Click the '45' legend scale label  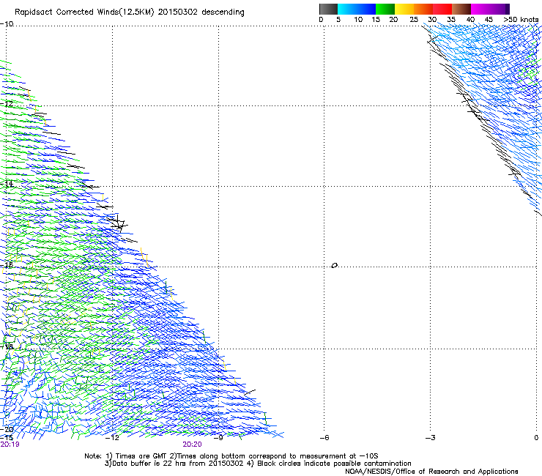[x=489, y=20]
